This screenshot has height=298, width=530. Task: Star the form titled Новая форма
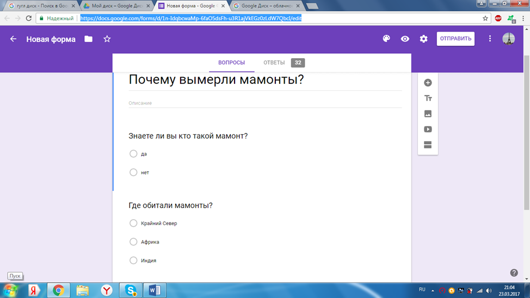tap(107, 39)
